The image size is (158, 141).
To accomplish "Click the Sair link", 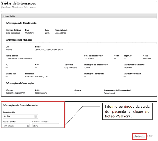I will point(151,136).
